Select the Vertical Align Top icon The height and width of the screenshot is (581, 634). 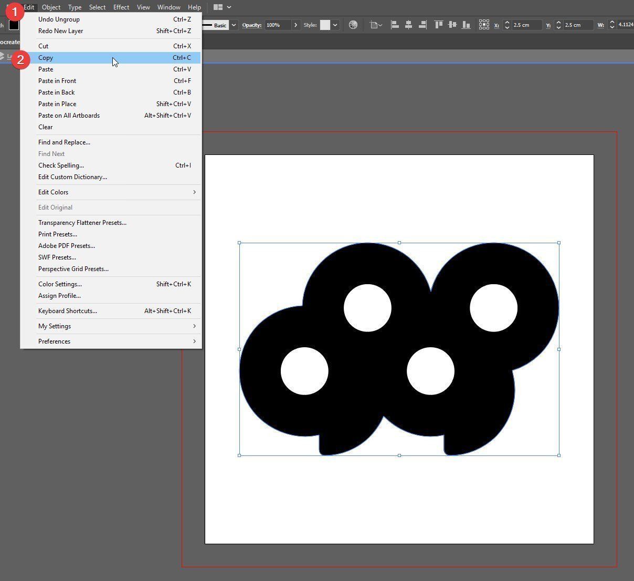(439, 25)
